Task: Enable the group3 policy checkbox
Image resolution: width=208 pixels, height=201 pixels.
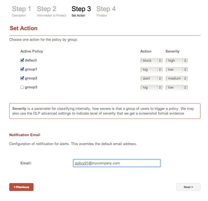Action: pos(22,87)
